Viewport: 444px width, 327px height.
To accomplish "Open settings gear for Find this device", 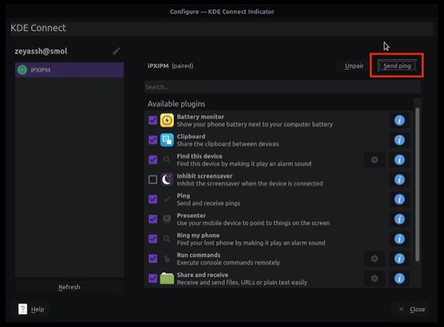I will click(374, 160).
